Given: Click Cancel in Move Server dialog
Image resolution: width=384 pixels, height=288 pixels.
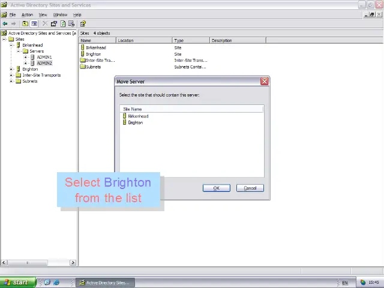Looking at the screenshot, I should pyautogui.click(x=250, y=188).
